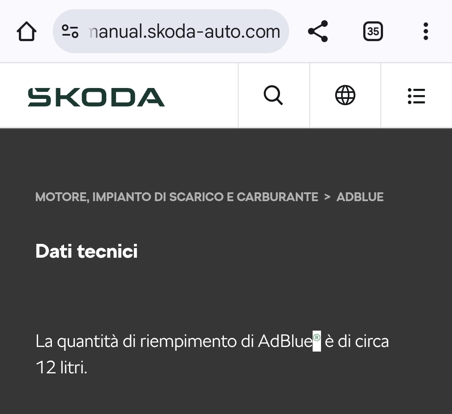This screenshot has height=414, width=452.
Task: Open site settings icon in address bar
Action: pos(70,31)
